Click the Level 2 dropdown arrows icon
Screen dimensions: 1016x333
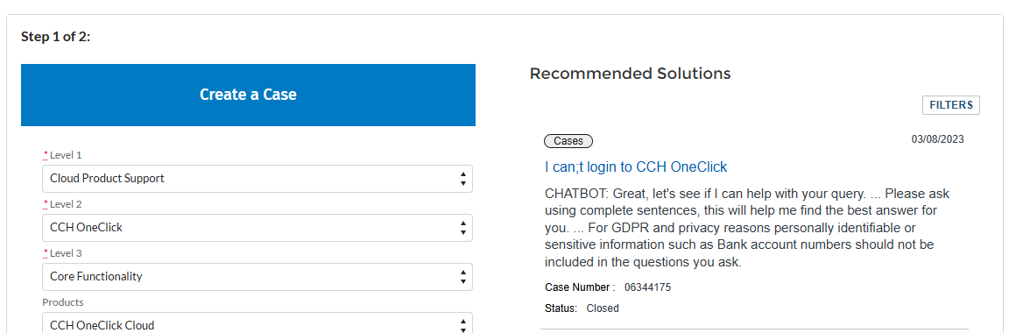tap(462, 228)
